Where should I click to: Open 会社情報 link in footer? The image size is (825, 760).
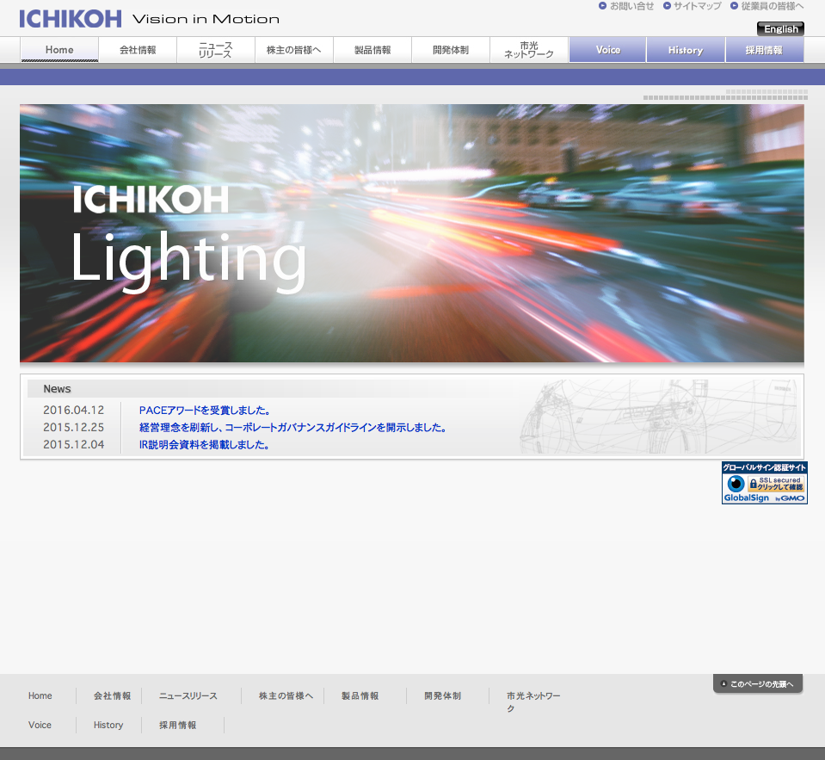coord(113,695)
